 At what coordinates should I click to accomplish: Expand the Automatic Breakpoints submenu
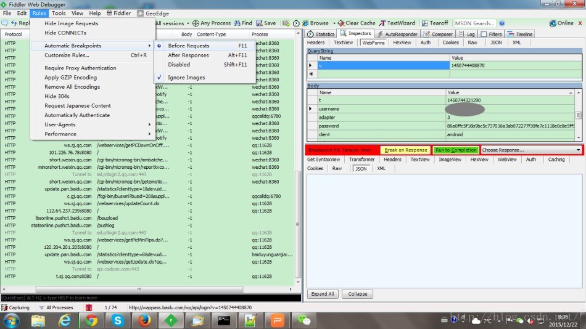click(93, 46)
